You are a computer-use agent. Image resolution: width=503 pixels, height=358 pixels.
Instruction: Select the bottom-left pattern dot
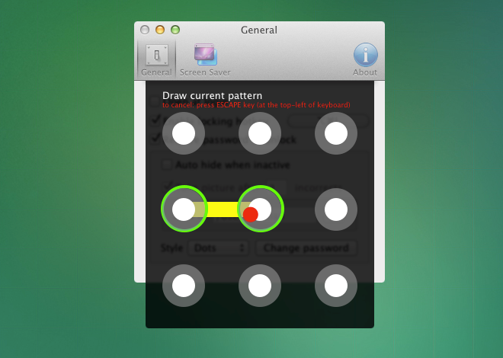(x=184, y=286)
